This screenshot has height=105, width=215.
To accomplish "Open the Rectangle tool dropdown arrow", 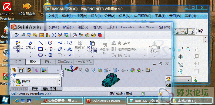I will pos(45,49).
